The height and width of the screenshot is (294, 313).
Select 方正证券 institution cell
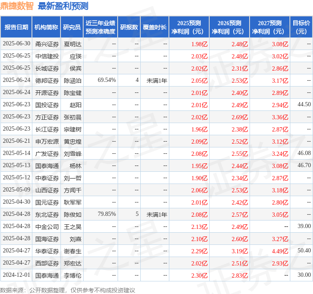click(47, 117)
